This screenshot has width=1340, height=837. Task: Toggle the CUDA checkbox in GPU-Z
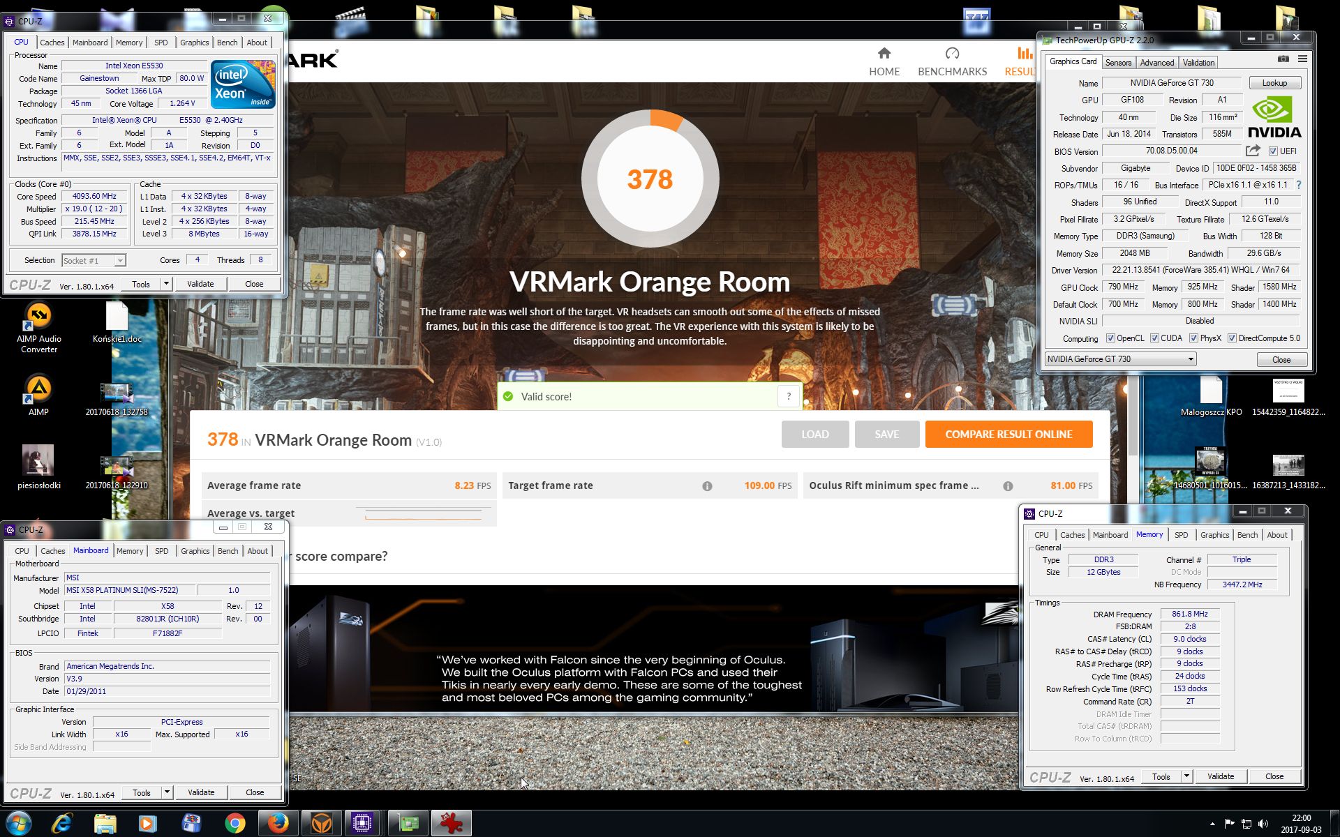click(1154, 338)
